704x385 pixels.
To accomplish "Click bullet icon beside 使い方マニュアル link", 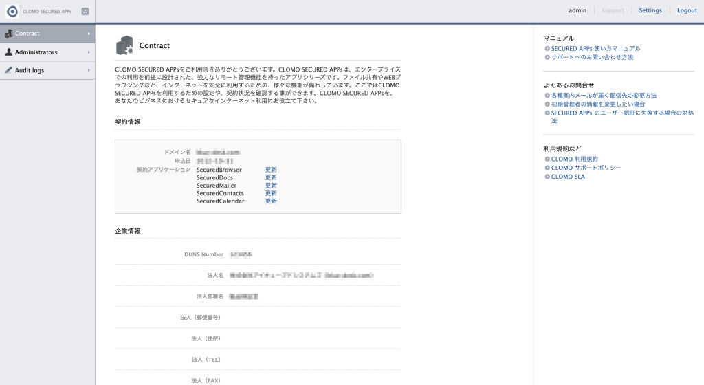I will pyautogui.click(x=547, y=48).
